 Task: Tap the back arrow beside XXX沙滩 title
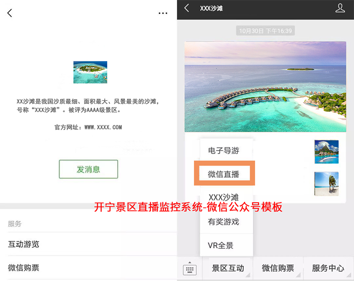pyautogui.click(x=187, y=8)
